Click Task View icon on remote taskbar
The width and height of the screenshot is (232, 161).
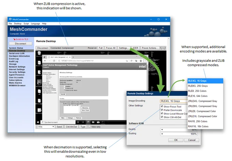tap(83, 122)
